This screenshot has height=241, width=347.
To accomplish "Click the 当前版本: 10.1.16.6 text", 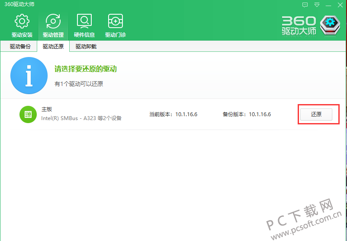I will click(x=173, y=114).
